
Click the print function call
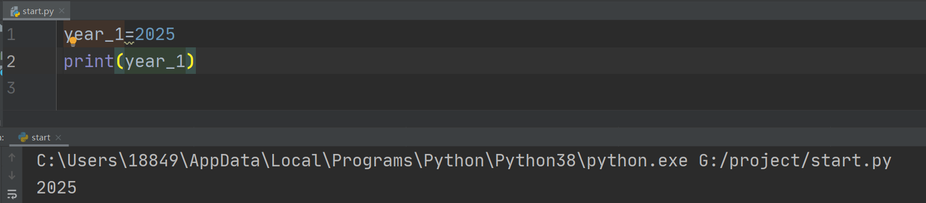89,61
